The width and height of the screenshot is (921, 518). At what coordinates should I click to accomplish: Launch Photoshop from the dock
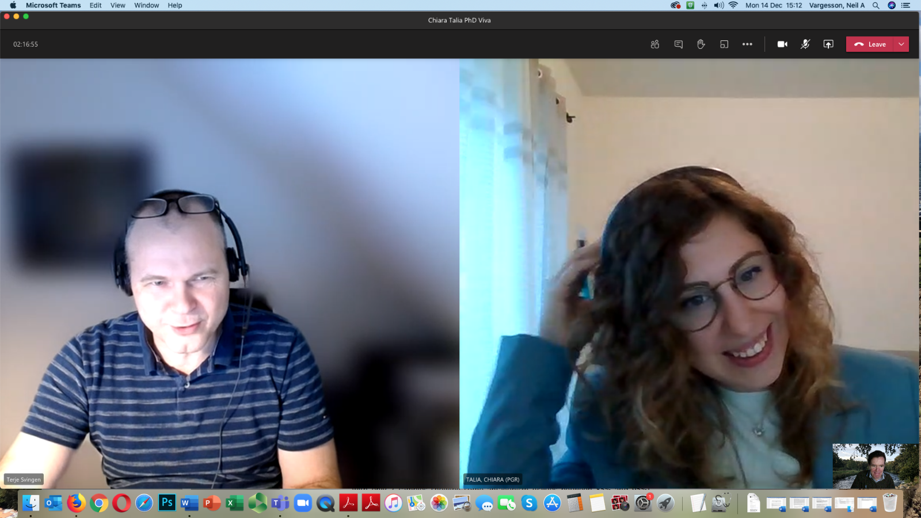coord(167,502)
